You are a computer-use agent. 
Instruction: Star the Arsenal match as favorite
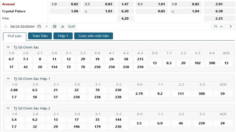tap(5, 26)
